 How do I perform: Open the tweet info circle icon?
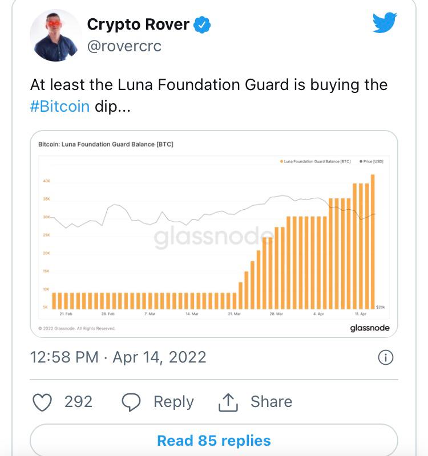(386, 357)
